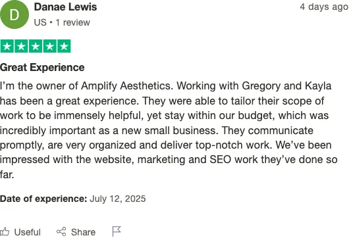Click the "1 review" count text
Image resolution: width=349 pixels, height=242 pixels.
tap(73, 22)
